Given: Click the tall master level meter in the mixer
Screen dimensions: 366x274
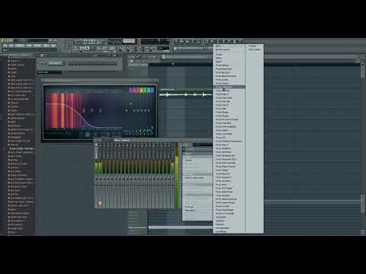Looking at the screenshot, I should click(177, 175).
